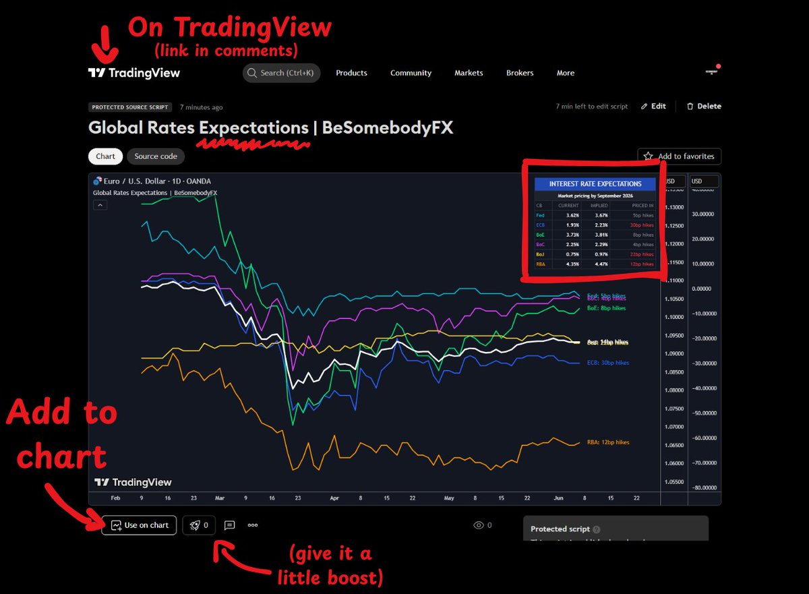809x594 pixels.
Task: Click the Apr label on the time axis
Action: (335, 498)
